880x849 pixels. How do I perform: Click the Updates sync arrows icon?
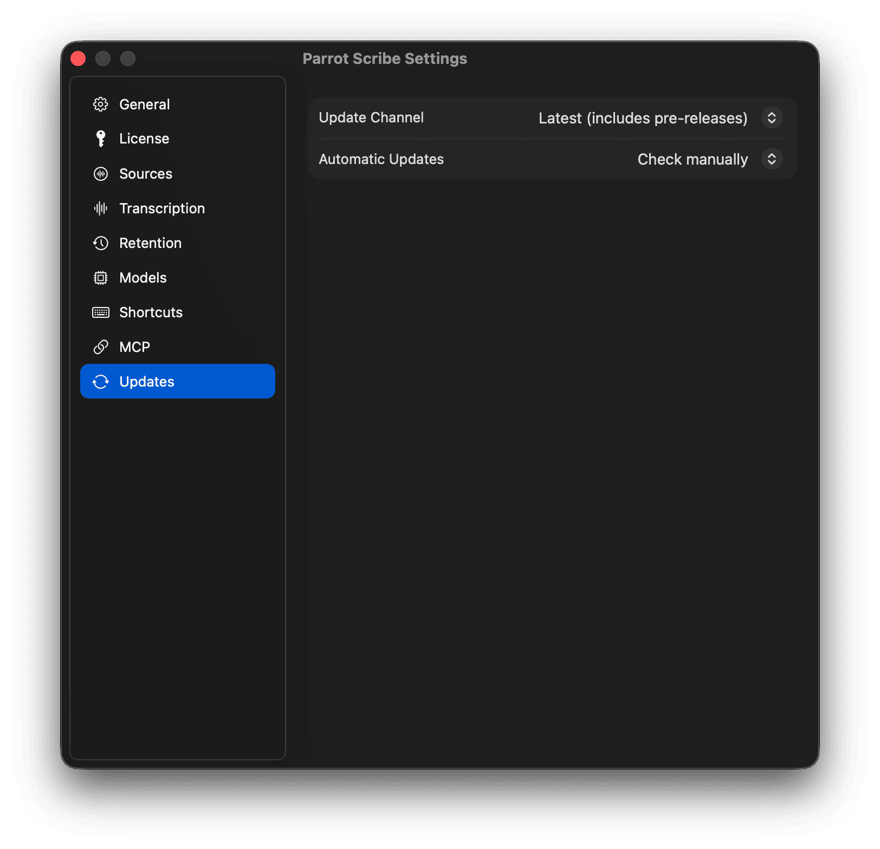click(101, 381)
